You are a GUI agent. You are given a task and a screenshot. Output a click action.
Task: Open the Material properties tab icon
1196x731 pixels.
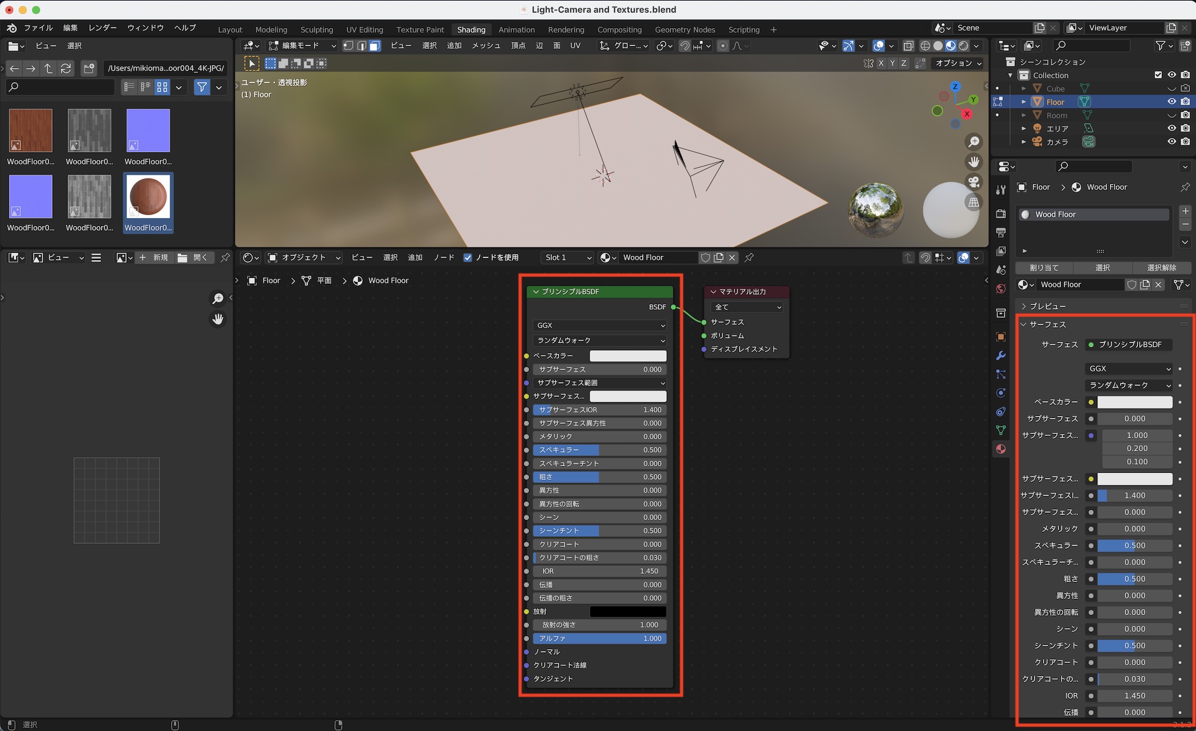click(x=1001, y=449)
